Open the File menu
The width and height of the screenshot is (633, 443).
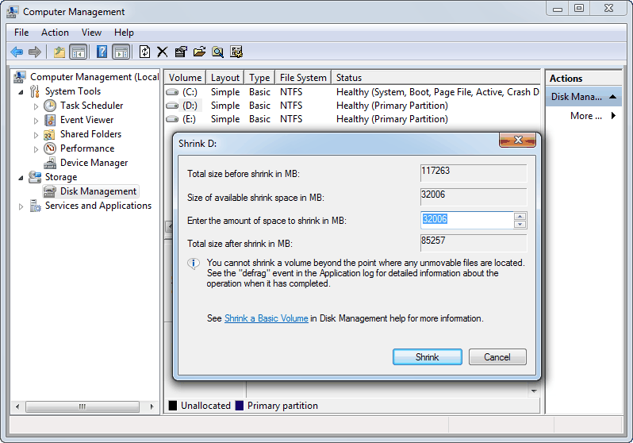click(x=21, y=33)
